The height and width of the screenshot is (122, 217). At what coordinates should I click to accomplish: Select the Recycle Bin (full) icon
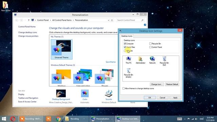pyautogui.click(x=164, y=61)
